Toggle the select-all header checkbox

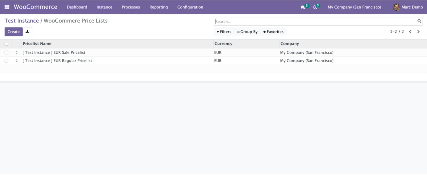tap(7, 44)
